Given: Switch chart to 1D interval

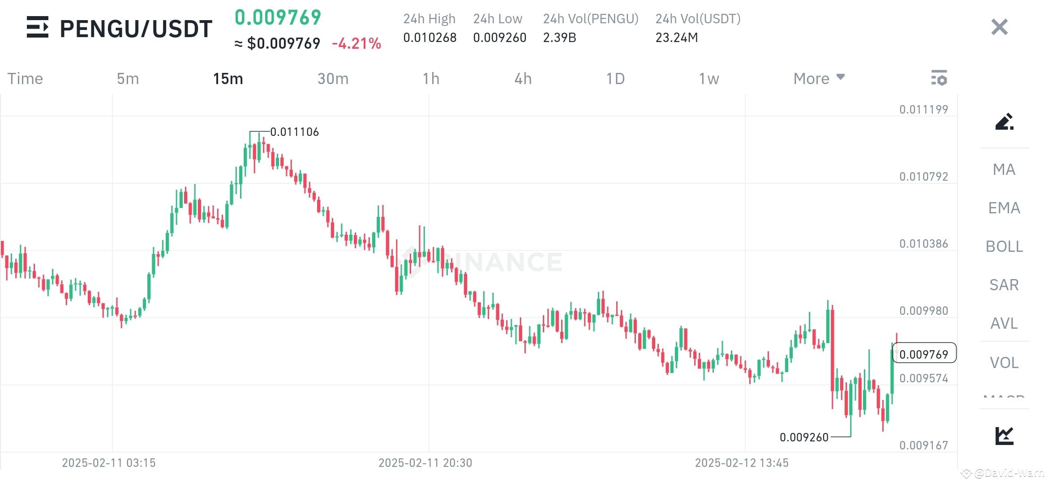Looking at the screenshot, I should pos(616,78).
